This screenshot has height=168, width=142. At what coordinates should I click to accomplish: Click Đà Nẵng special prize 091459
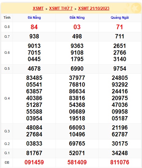[34, 162]
